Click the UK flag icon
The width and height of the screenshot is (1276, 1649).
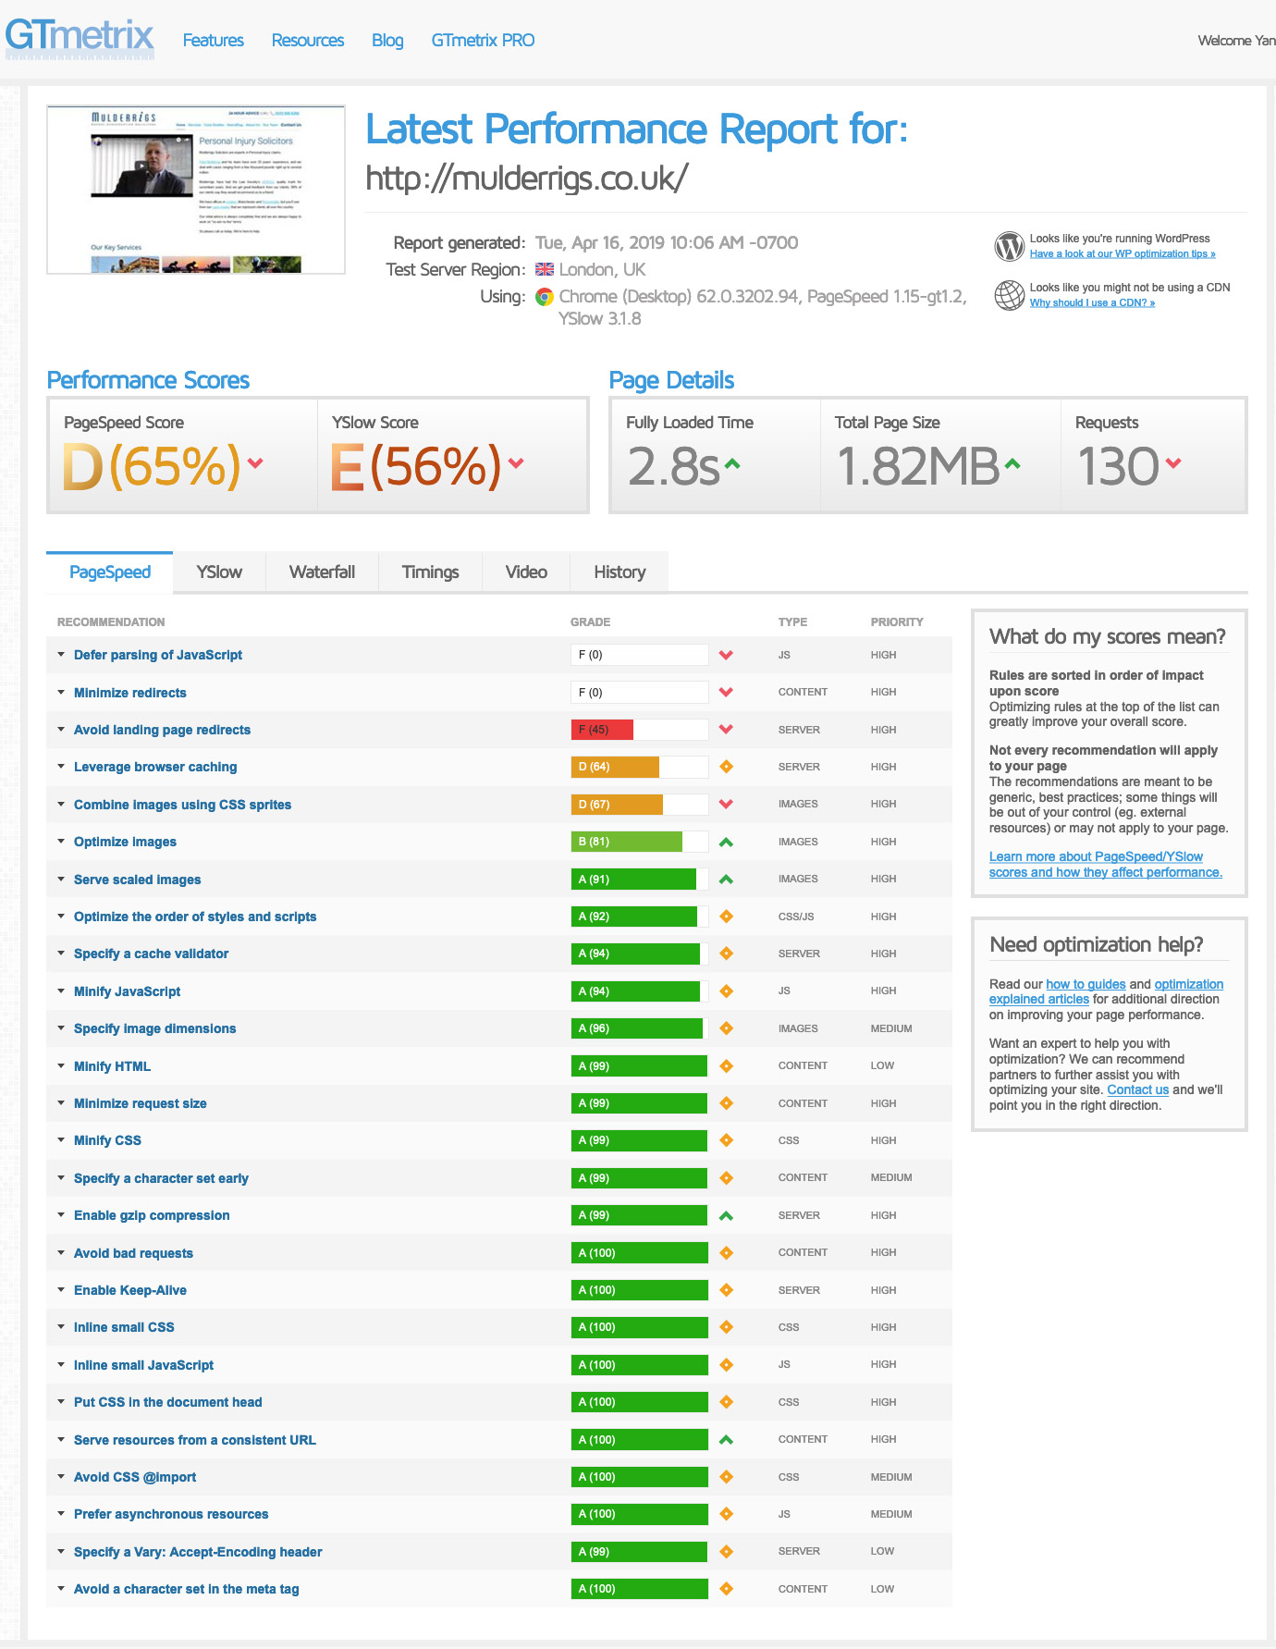pyautogui.click(x=545, y=269)
